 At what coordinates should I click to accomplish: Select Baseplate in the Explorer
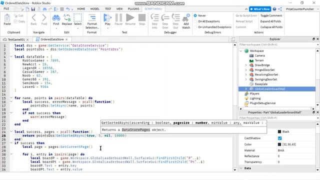click(261, 84)
